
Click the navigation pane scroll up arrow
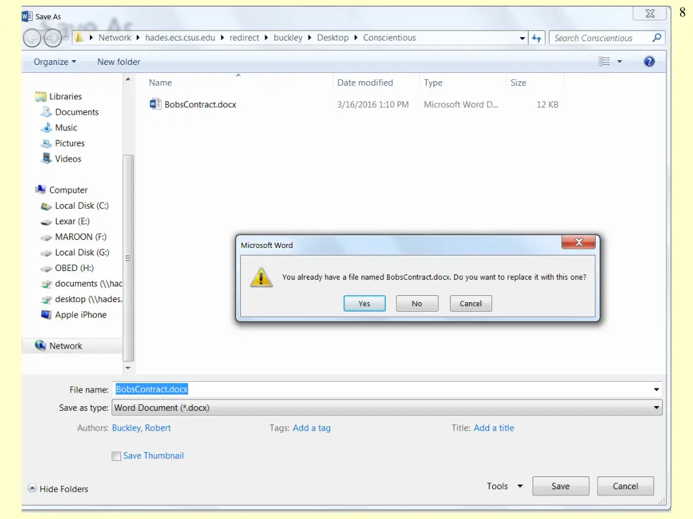pos(128,80)
